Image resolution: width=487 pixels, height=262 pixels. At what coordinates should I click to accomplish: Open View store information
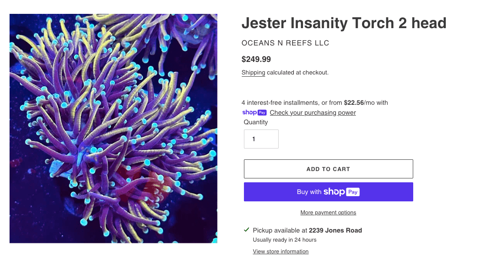[x=280, y=251]
